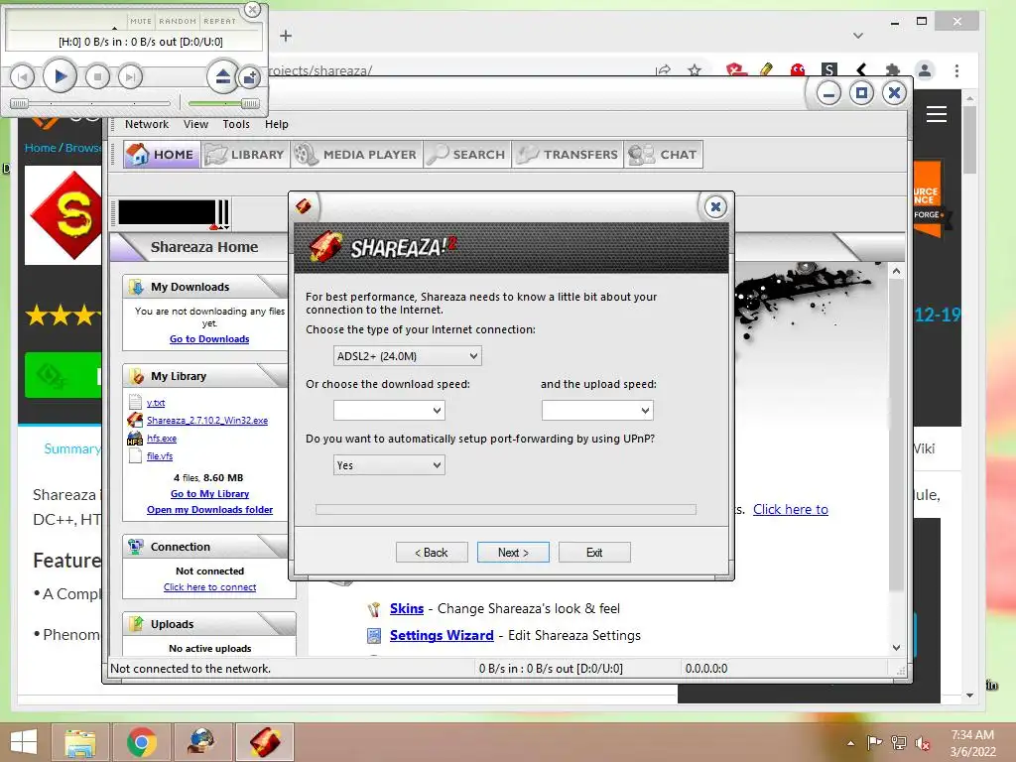Click the My Library panel icon
Viewport: 1016px width, 762px height.
coord(136,376)
